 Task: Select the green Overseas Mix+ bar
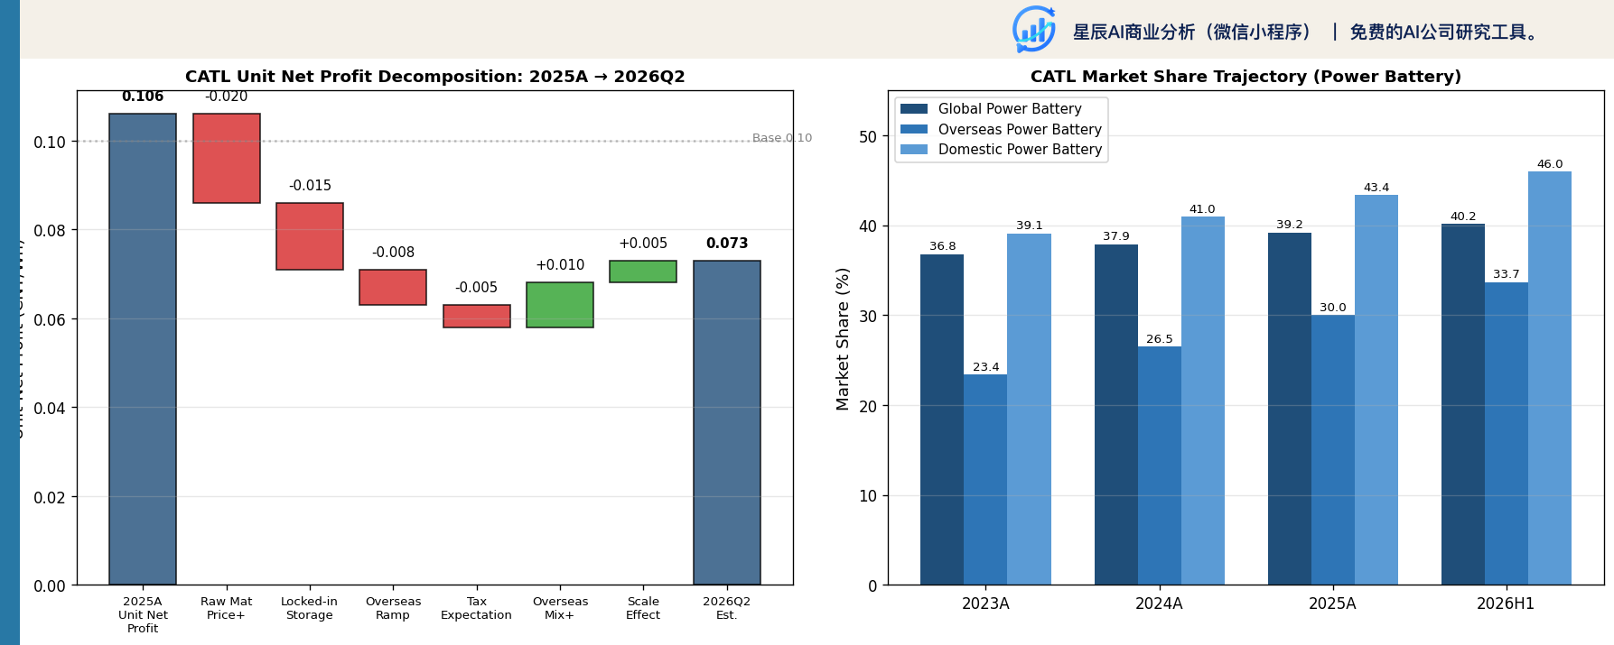[560, 305]
